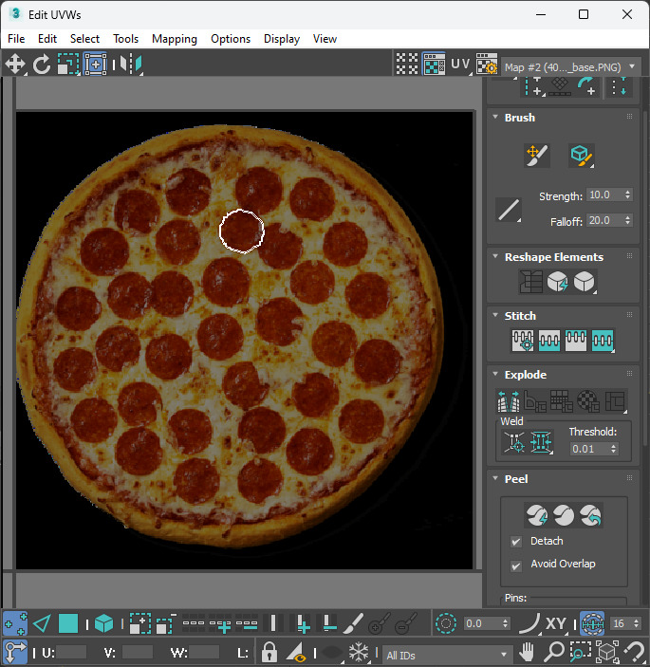This screenshot has width=650, height=667.
Task: Click the Mirror tool icon
Action: 131,65
